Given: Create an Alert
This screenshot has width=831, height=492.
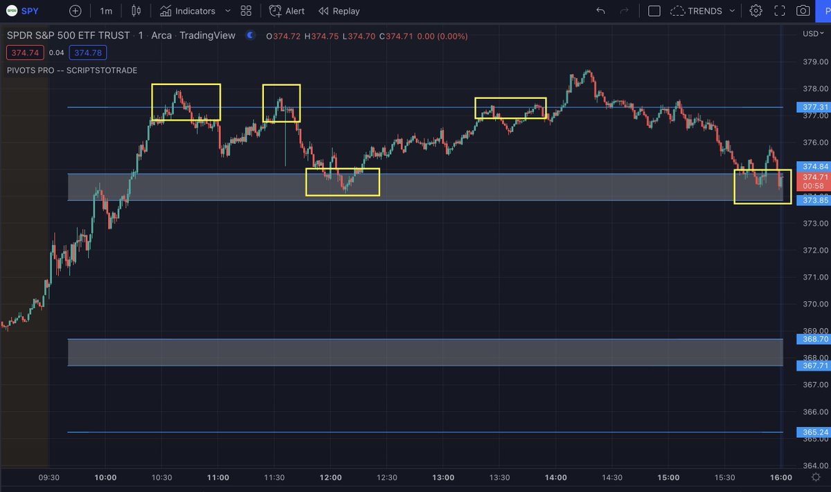Looking at the screenshot, I should 287,11.
